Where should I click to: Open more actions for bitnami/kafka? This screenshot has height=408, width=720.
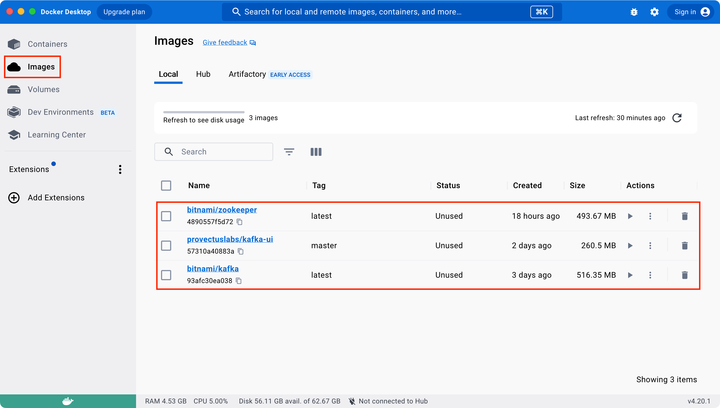pyautogui.click(x=650, y=275)
